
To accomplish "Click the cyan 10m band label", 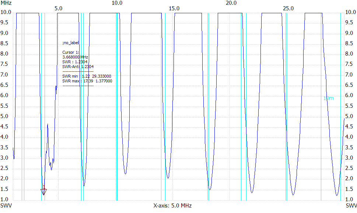I will tap(328, 98).
